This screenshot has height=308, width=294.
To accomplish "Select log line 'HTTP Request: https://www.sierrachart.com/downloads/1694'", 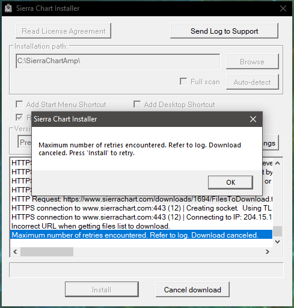I will [141, 199].
